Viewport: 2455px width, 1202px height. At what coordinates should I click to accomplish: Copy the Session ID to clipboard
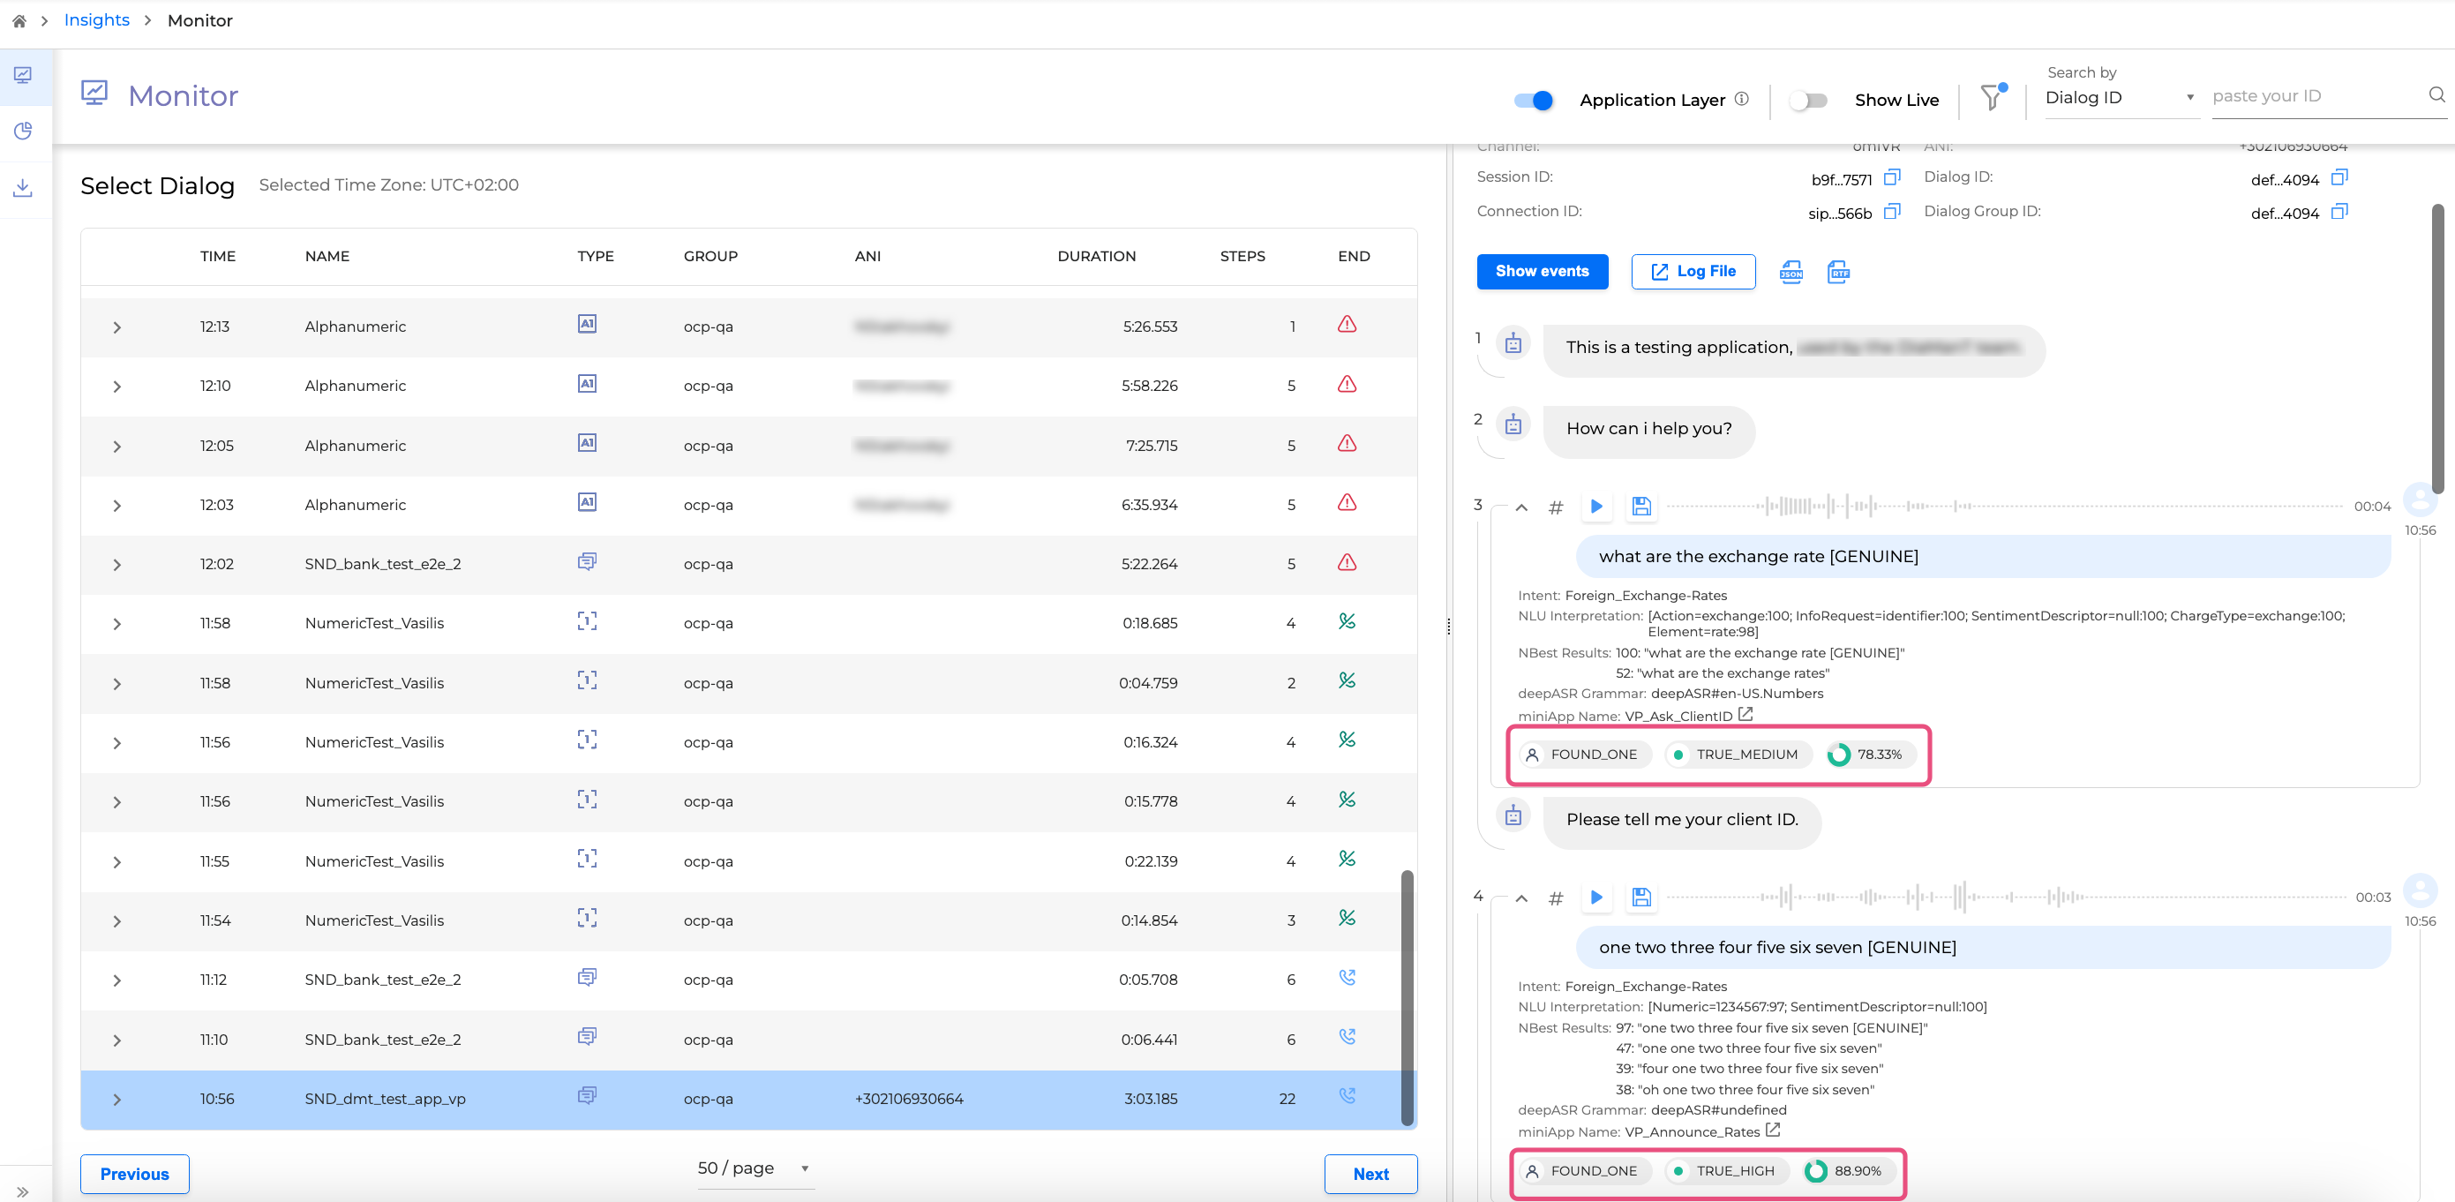tap(1892, 177)
